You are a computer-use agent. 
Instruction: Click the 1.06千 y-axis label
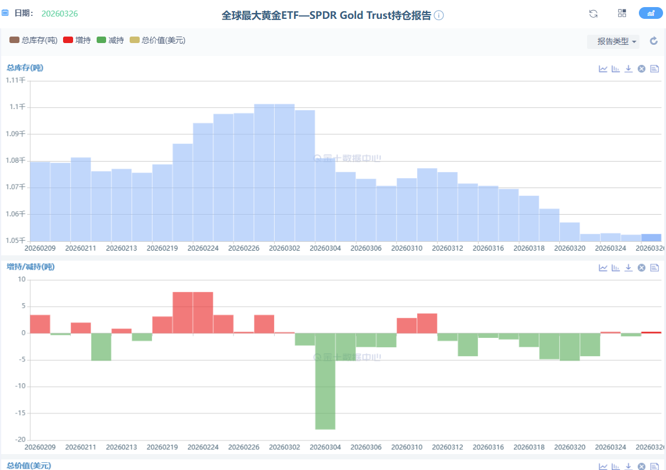tap(16, 213)
